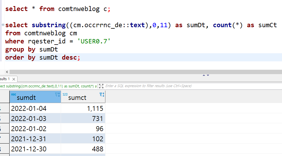Close the Results 1 tab

coord(14,79)
